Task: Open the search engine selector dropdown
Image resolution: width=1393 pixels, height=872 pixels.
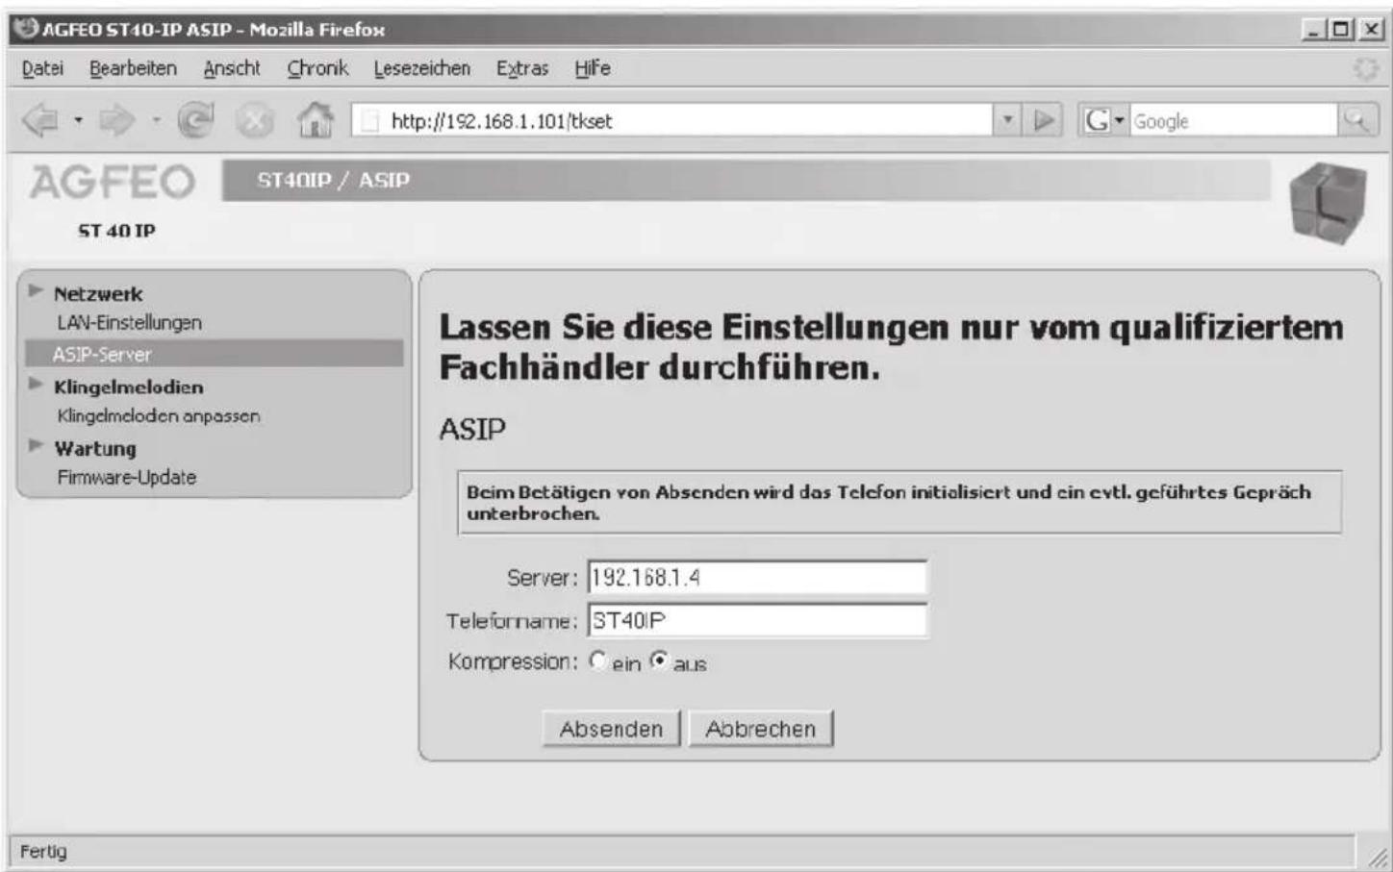Action: point(1102,120)
